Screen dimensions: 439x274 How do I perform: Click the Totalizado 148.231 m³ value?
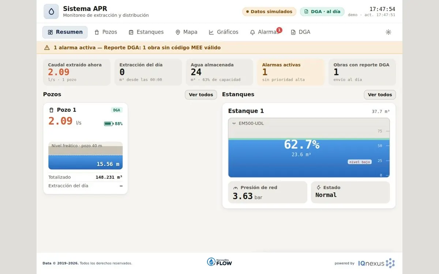click(x=109, y=177)
